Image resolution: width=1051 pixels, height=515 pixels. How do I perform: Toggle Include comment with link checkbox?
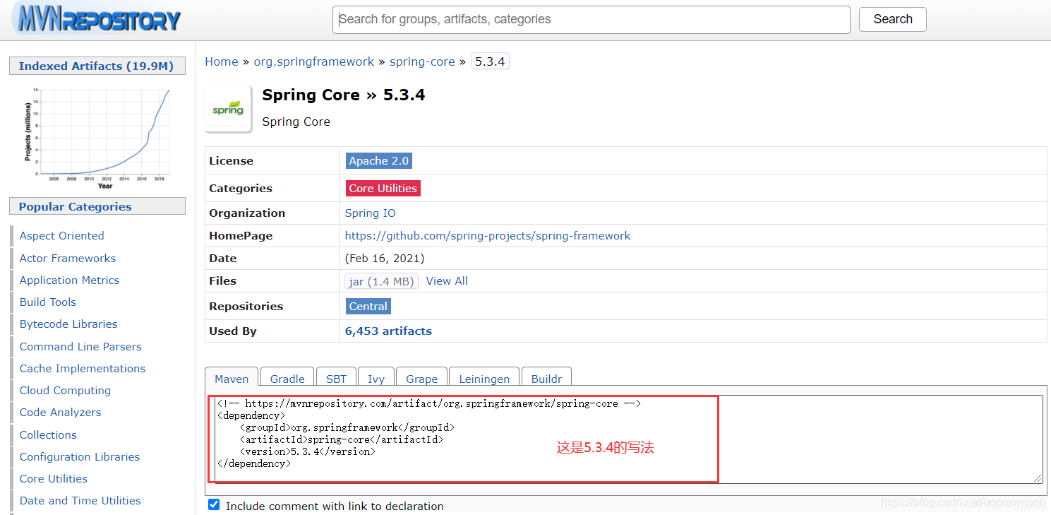(214, 505)
